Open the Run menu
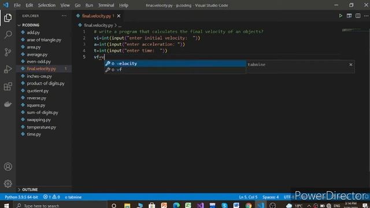Image resolution: width=370 pixels, height=208 pixels. (x=89, y=5)
